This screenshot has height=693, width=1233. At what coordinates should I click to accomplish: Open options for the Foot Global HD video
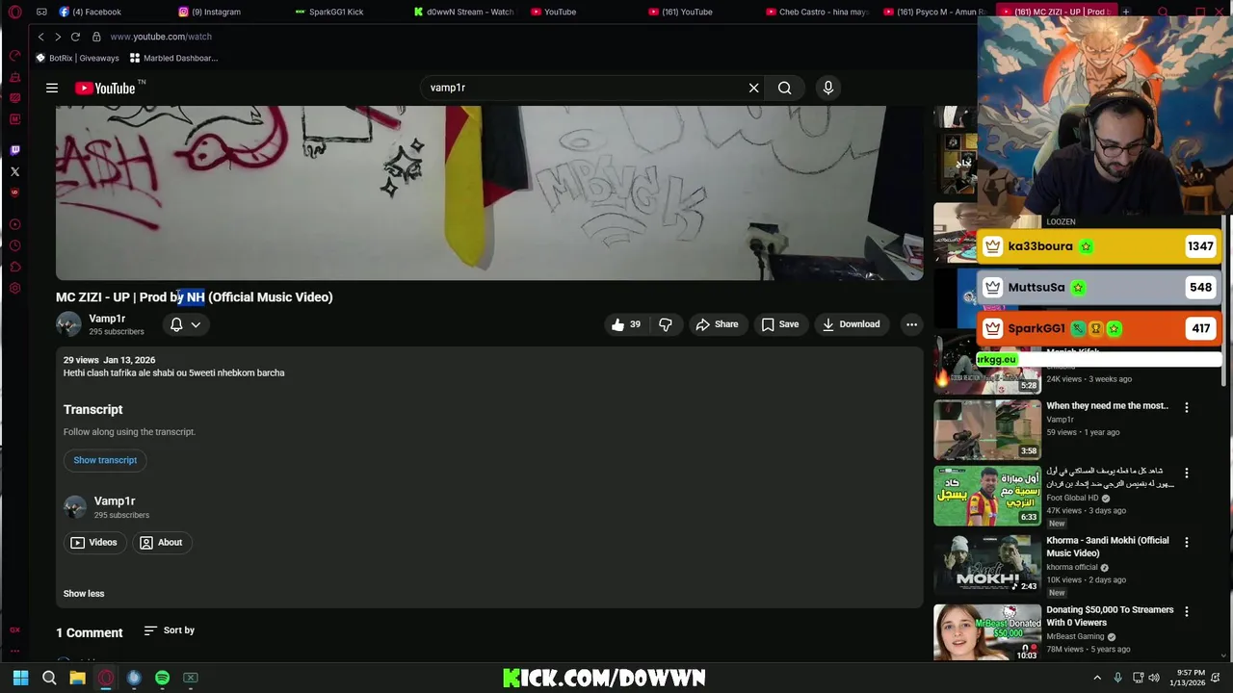pos(1187,474)
